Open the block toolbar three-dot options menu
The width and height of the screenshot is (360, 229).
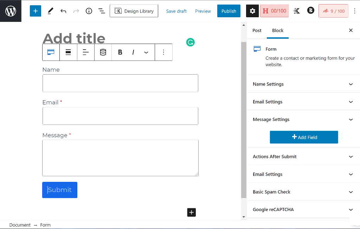[x=163, y=52]
